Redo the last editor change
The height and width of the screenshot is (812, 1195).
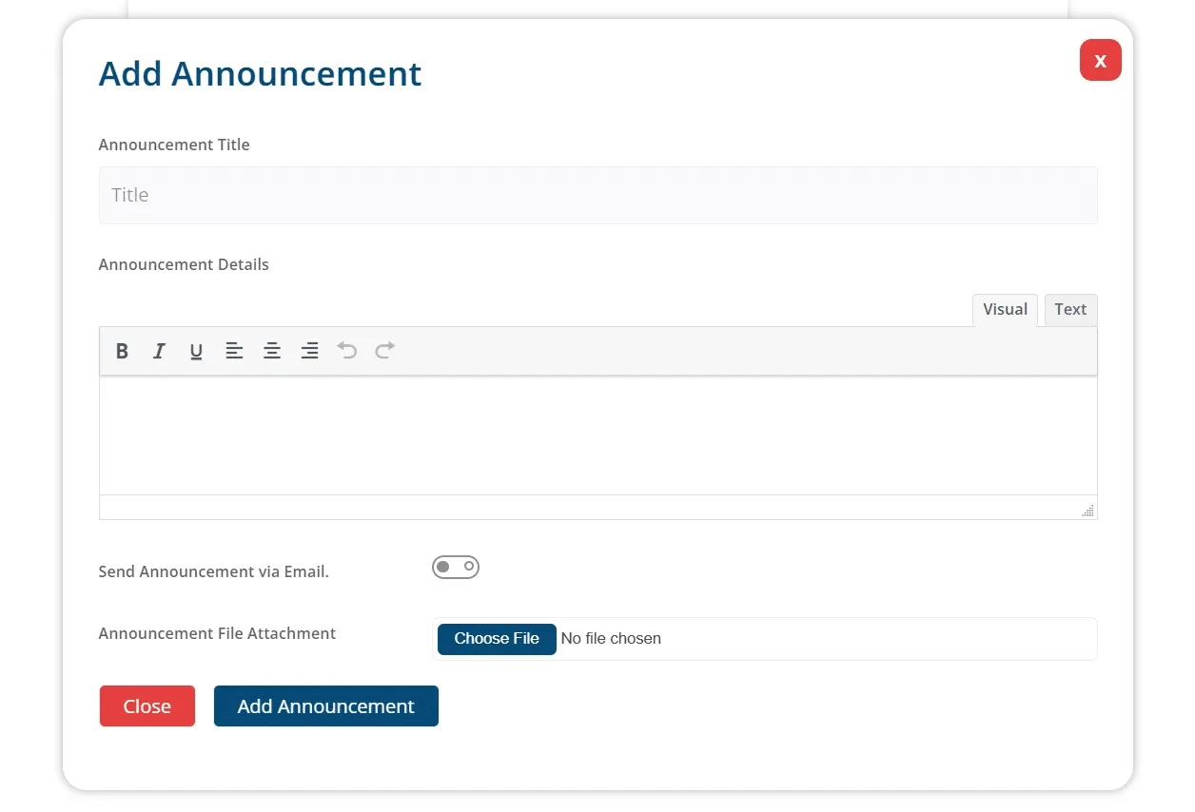tap(383, 351)
